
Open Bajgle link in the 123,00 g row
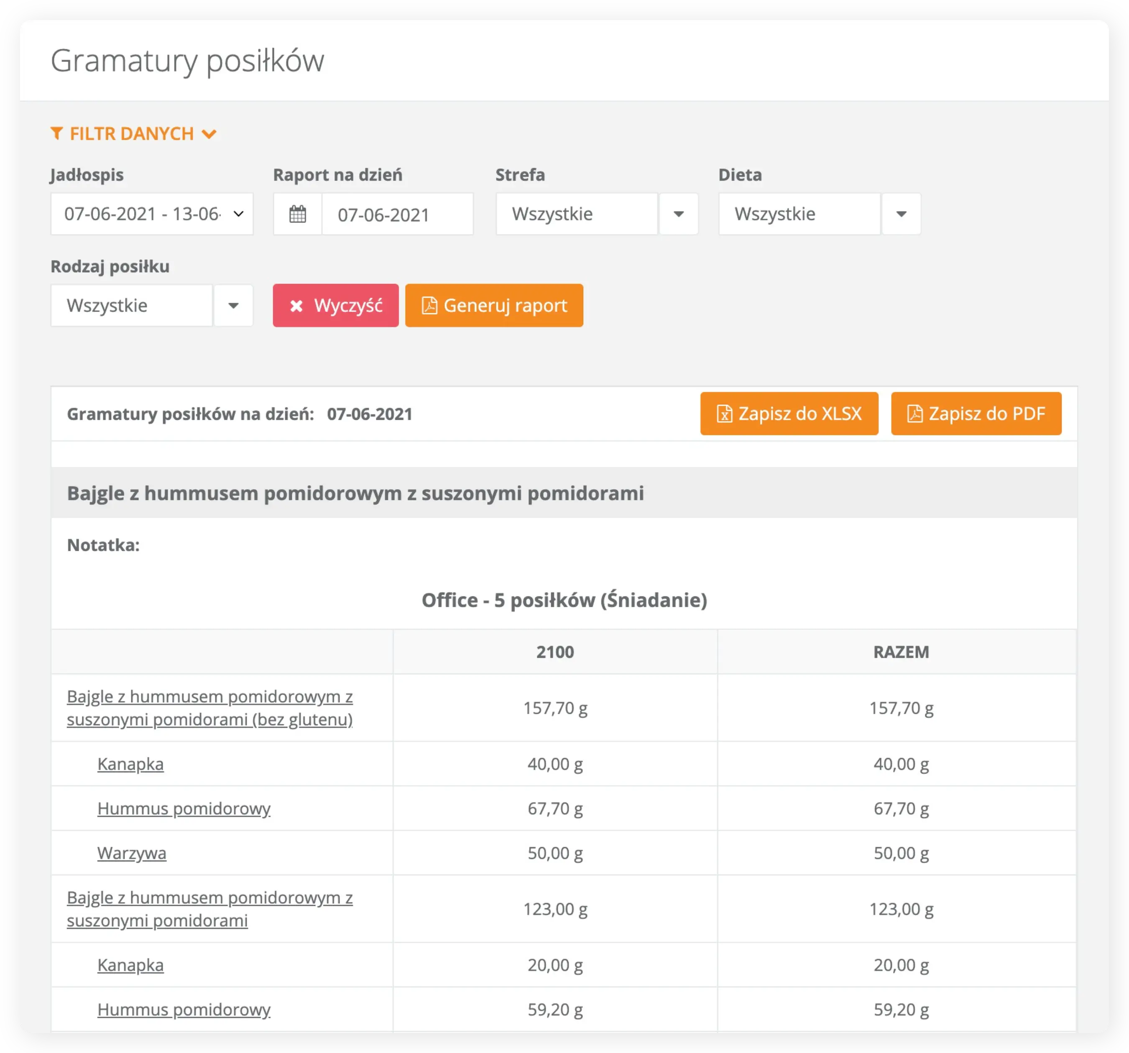tap(209, 909)
